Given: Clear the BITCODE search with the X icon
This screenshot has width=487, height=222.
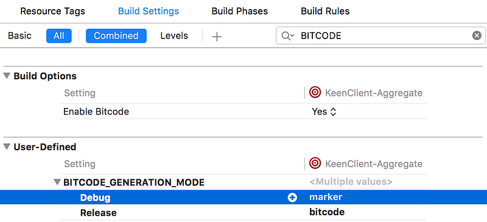Looking at the screenshot, I should [477, 35].
